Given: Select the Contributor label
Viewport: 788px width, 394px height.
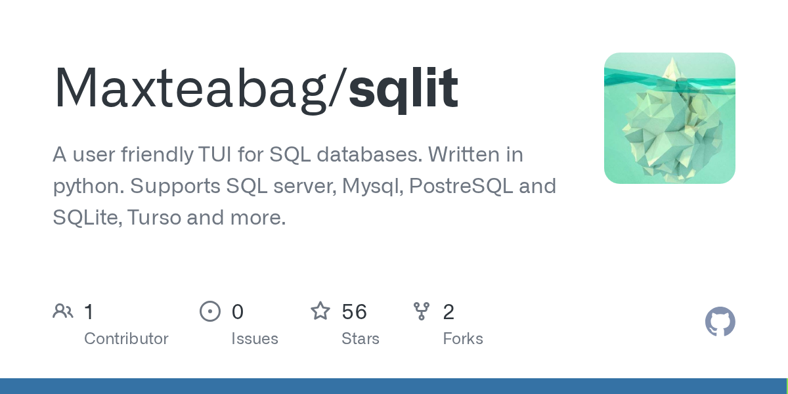Looking at the screenshot, I should [x=126, y=339].
